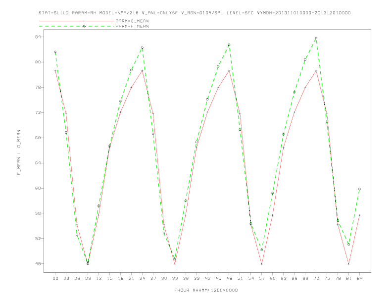Click the x-axis tick label 75
The height and width of the screenshot is (303, 392).
(x=327, y=278)
